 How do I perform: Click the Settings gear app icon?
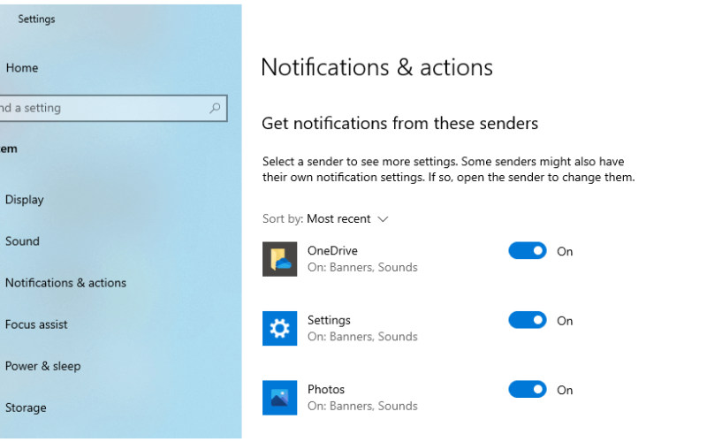click(x=279, y=328)
